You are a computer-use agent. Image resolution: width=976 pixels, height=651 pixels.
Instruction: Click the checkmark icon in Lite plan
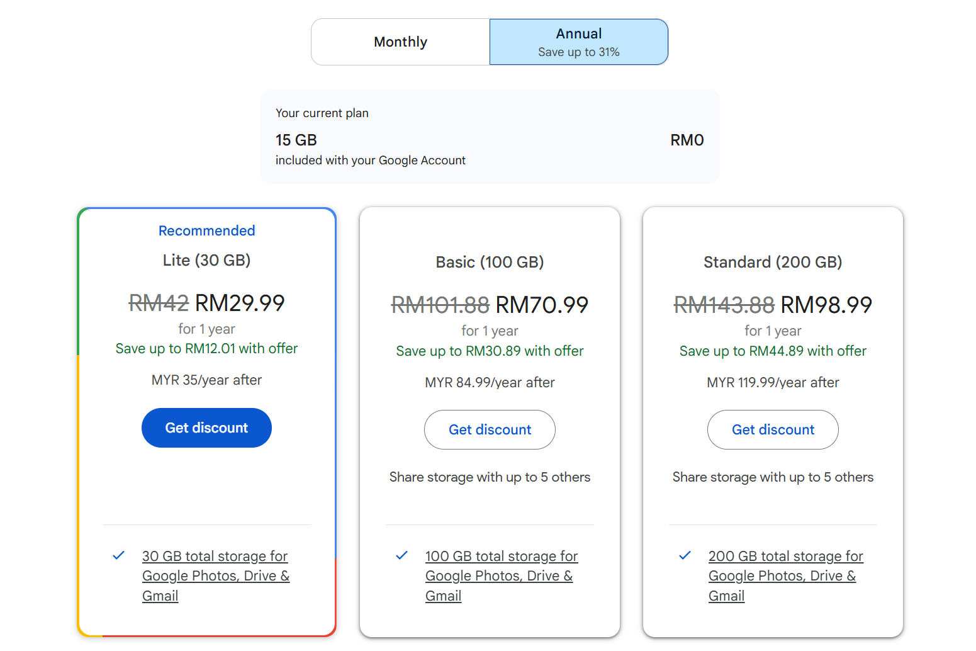[x=118, y=556]
